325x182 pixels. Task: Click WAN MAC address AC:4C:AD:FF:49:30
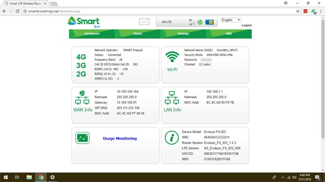[x=130, y=113]
